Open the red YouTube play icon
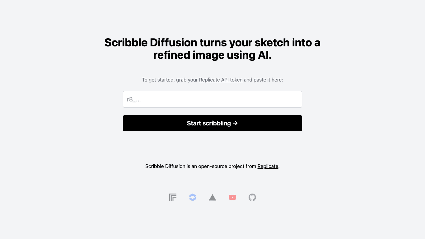425x239 pixels. point(232,197)
